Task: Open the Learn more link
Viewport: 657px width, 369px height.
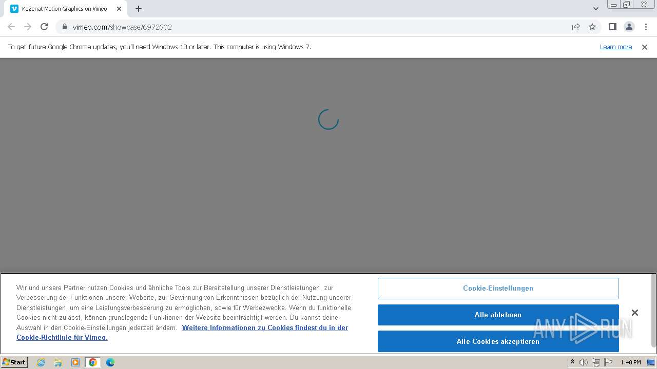Action: [616, 47]
